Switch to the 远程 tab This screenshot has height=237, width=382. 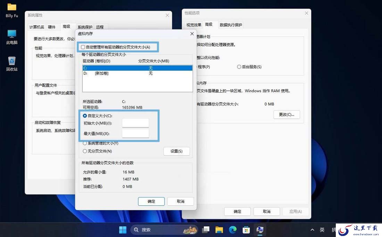click(x=100, y=27)
